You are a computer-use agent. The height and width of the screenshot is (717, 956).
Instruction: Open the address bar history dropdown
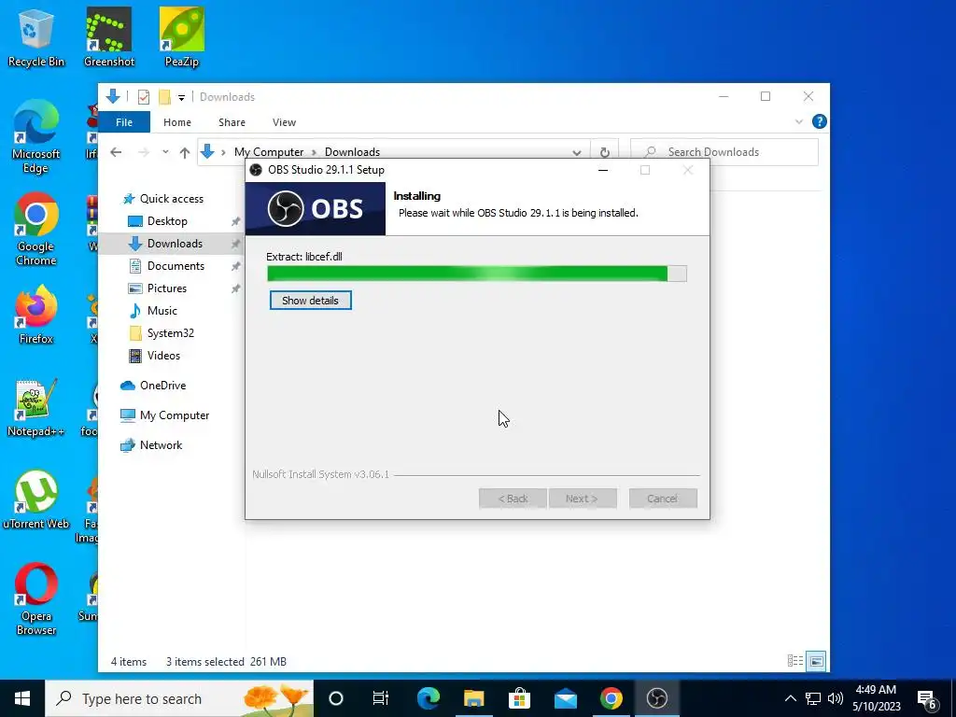[576, 152]
